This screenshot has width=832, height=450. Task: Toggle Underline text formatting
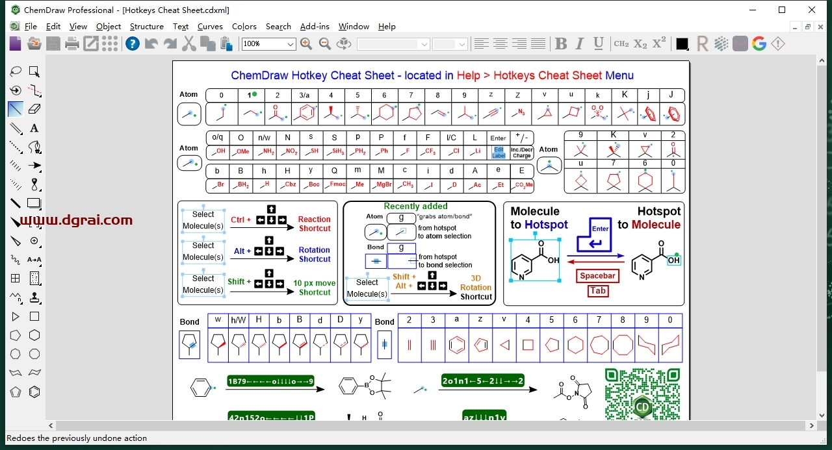(599, 44)
